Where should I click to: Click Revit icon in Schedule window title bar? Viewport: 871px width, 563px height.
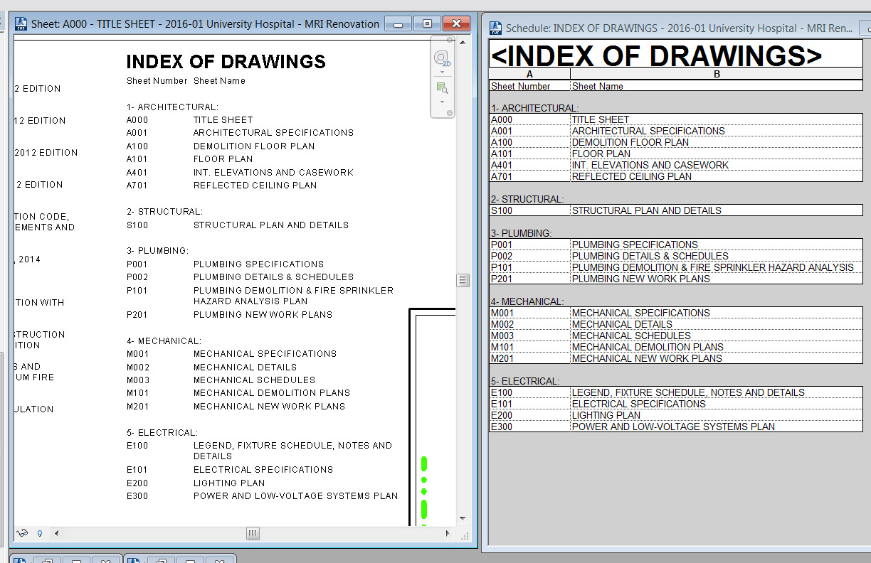pos(496,28)
